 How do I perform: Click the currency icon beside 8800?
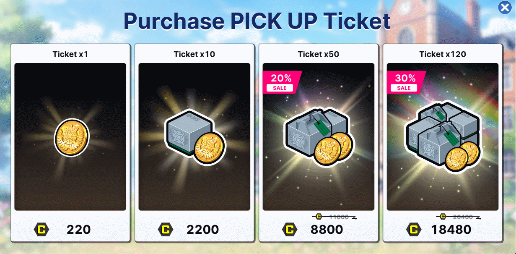click(x=290, y=230)
